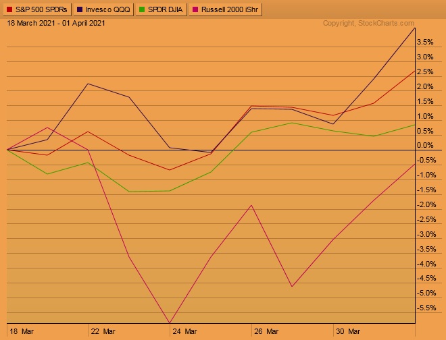Click the Invesco QQQ legend button
The width and height of the screenshot is (446, 340).
[103, 9]
